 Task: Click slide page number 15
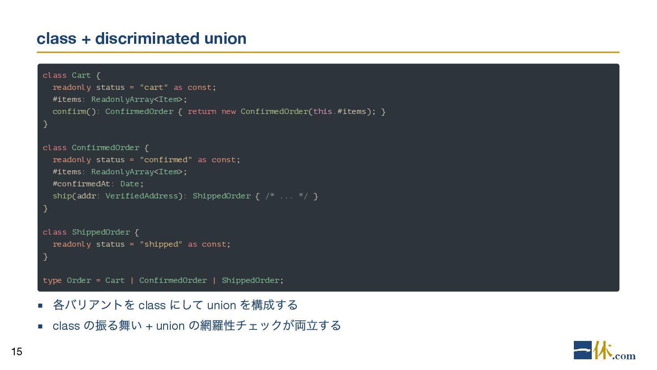tap(17, 352)
